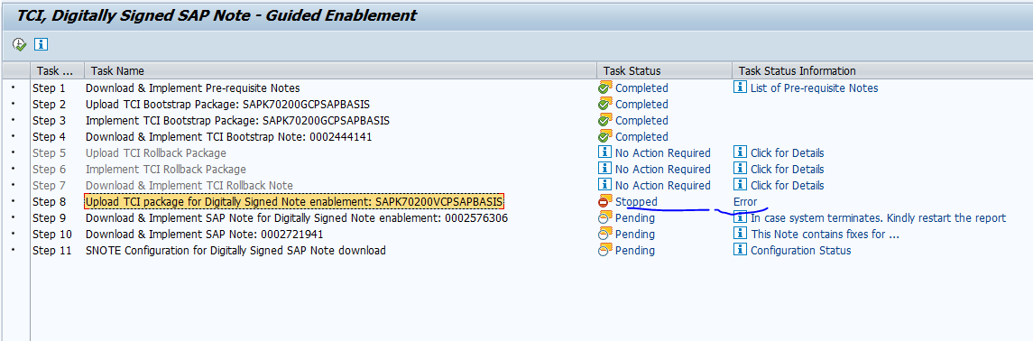Screen dimensions: 1033x341
Task: Select 'Upload TCI Bootstrap Package: SAPK70200GCPSAPBASIS' task
Action: (x=228, y=104)
